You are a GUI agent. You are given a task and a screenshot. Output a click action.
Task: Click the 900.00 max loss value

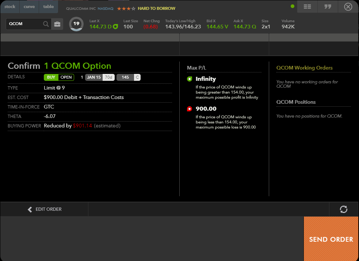pyautogui.click(x=206, y=109)
